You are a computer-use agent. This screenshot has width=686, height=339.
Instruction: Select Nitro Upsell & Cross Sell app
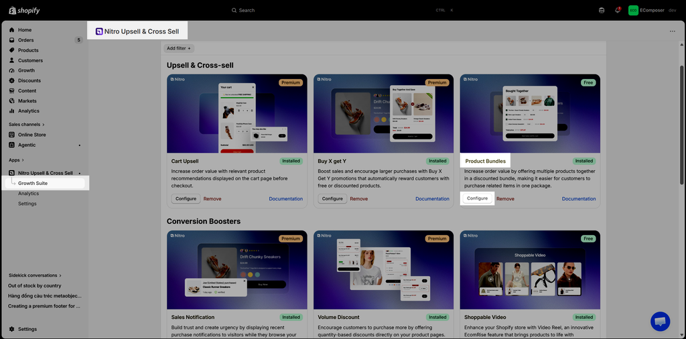coord(45,174)
